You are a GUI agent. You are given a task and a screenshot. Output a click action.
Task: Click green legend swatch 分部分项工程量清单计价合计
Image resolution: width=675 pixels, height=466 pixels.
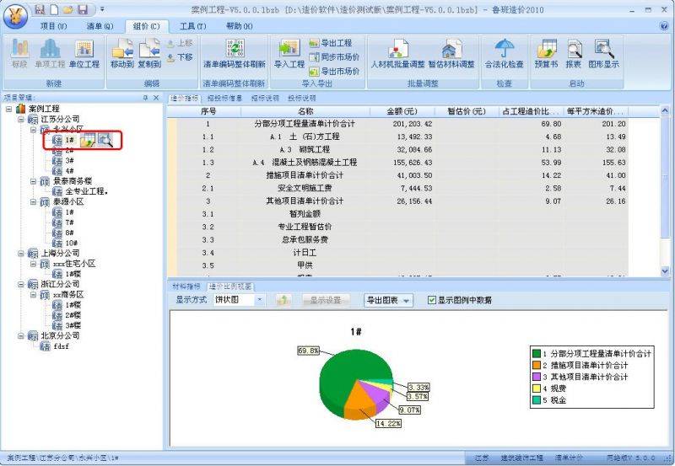[537, 353]
